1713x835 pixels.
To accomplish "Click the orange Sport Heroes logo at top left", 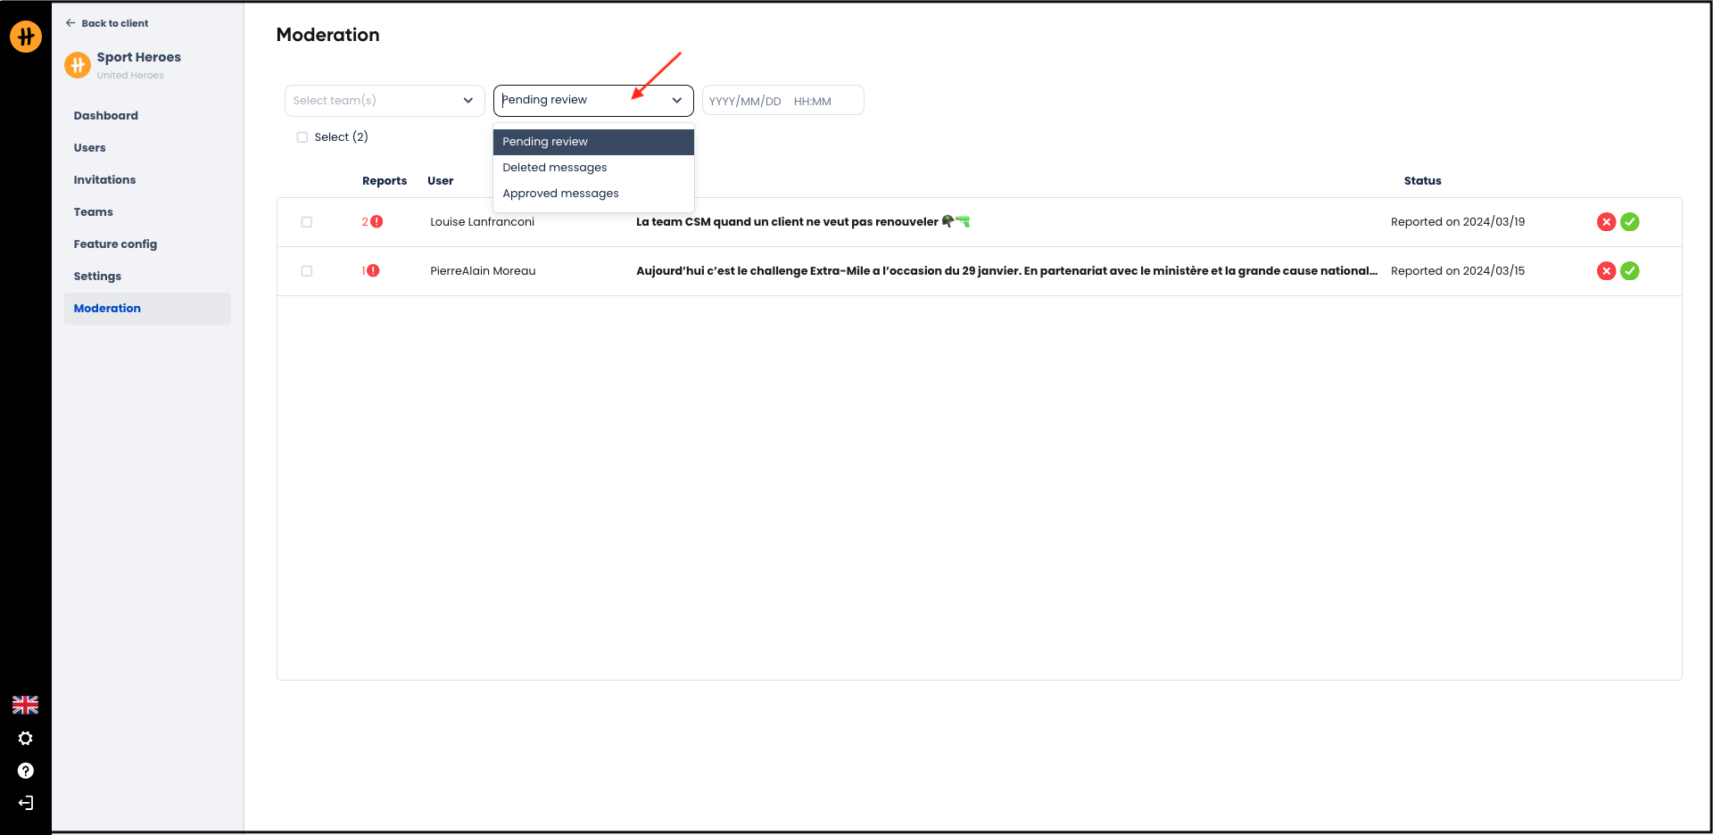I will pyautogui.click(x=26, y=37).
